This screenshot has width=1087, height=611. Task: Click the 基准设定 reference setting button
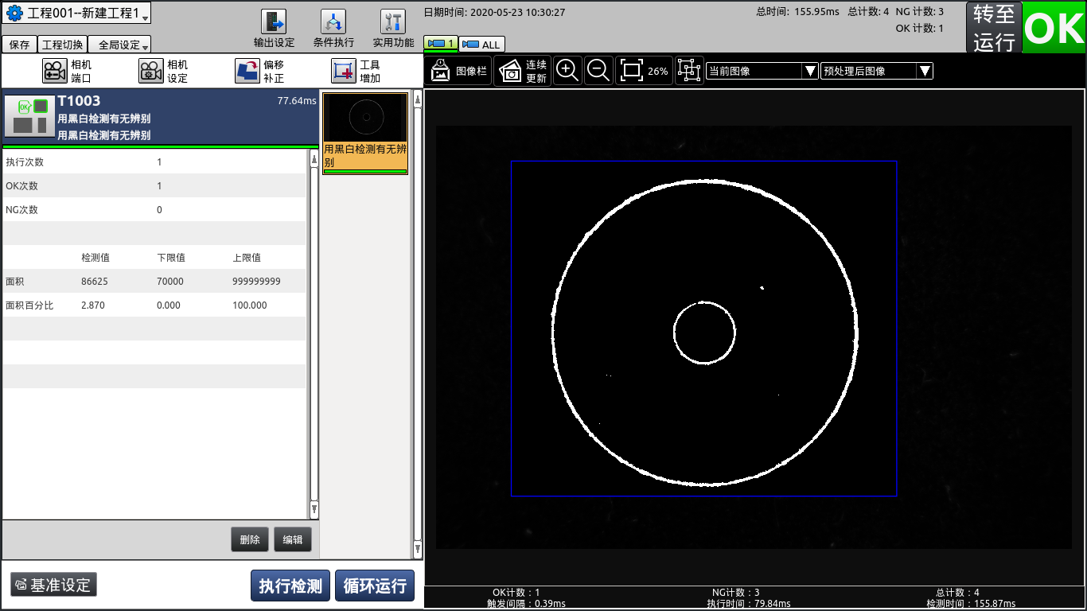53,585
